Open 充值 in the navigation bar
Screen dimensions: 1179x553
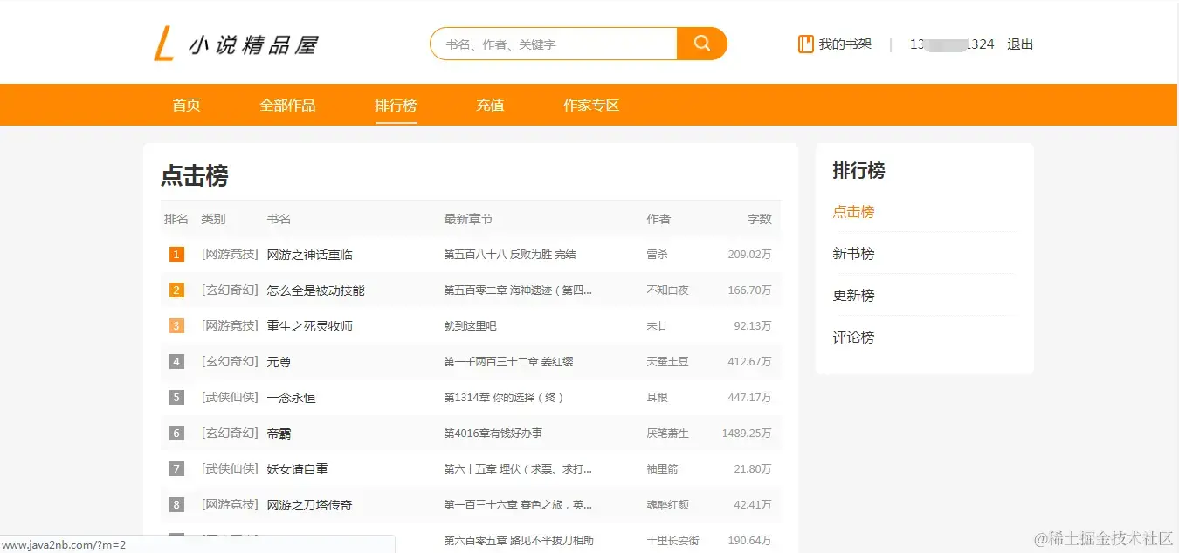(x=490, y=105)
